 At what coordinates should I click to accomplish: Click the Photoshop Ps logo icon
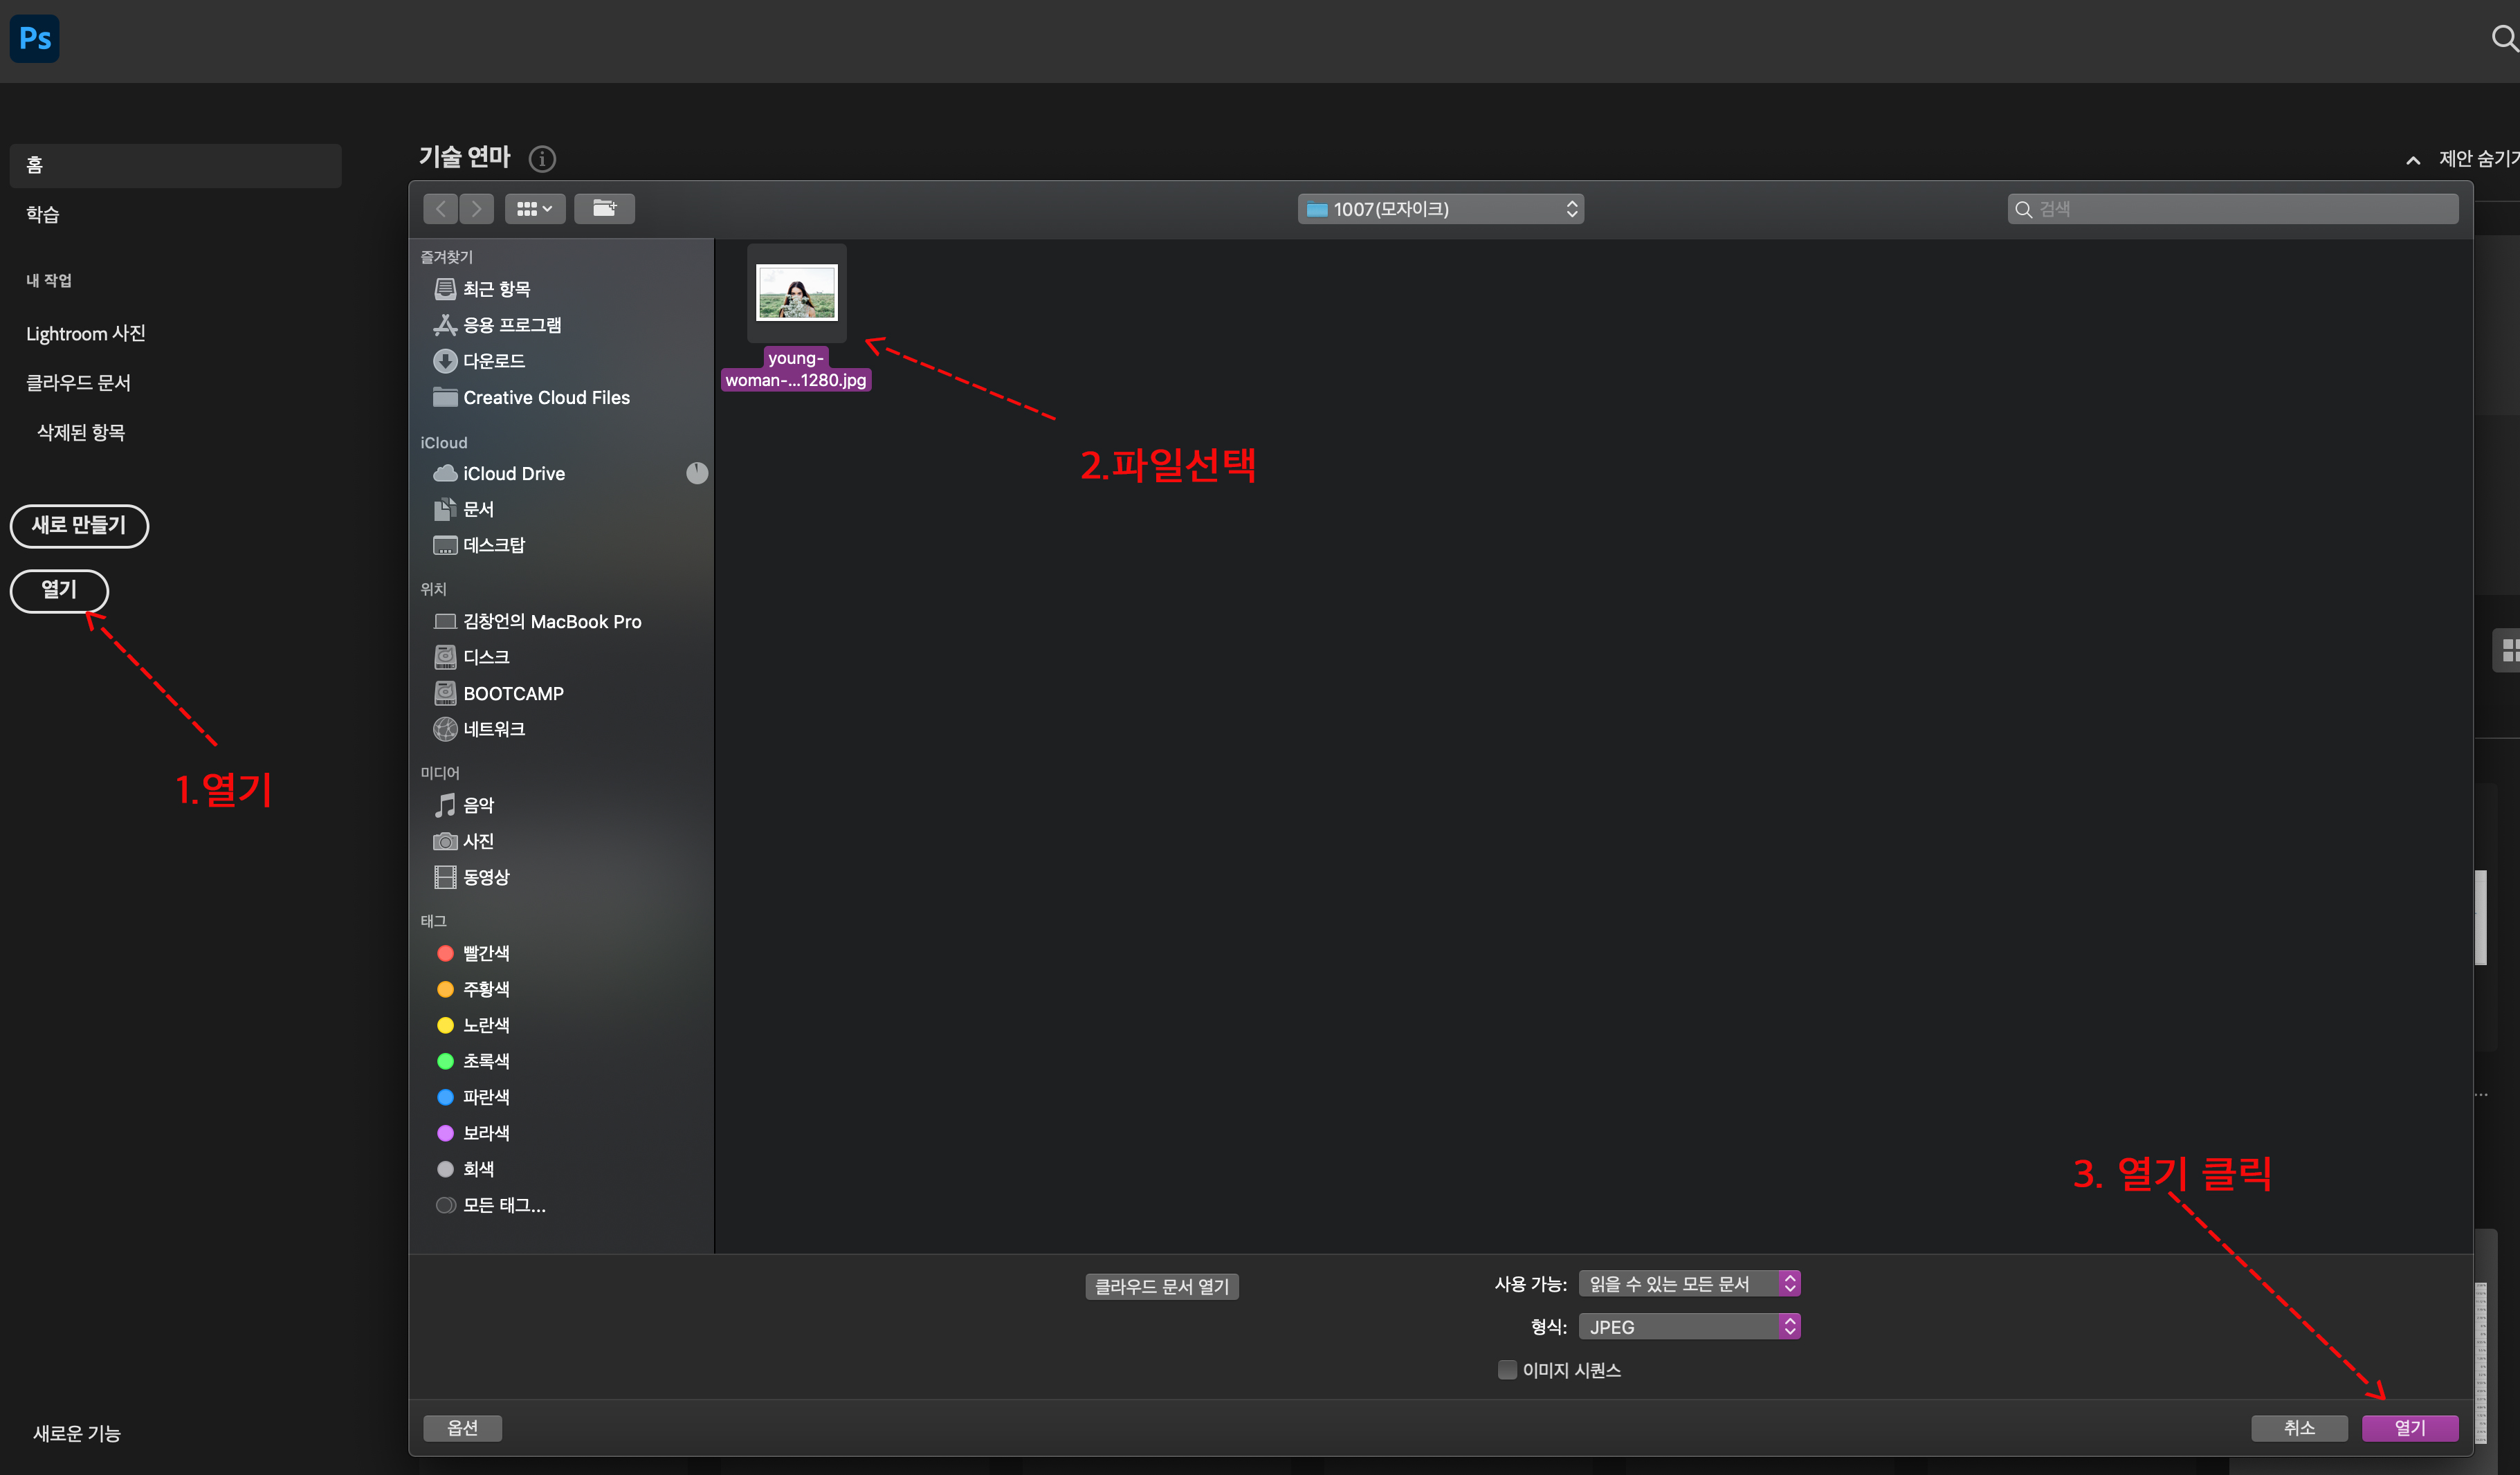(x=35, y=39)
